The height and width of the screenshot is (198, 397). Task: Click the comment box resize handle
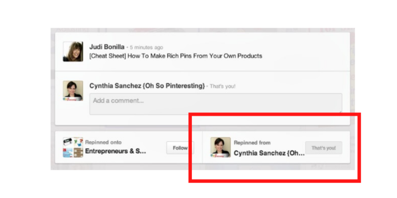click(x=340, y=111)
